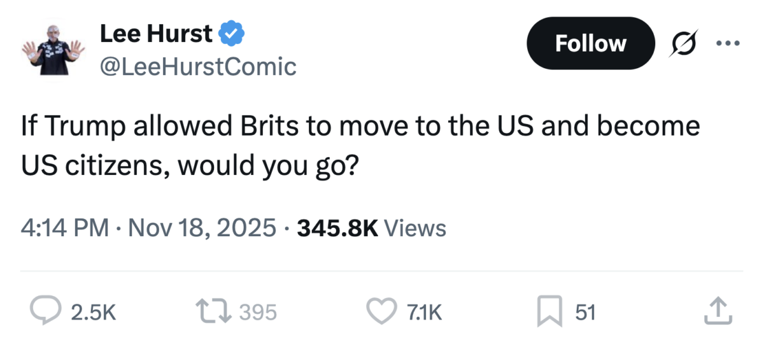Reply using the speech bubble icon
The height and width of the screenshot is (345, 764).
coord(45,311)
